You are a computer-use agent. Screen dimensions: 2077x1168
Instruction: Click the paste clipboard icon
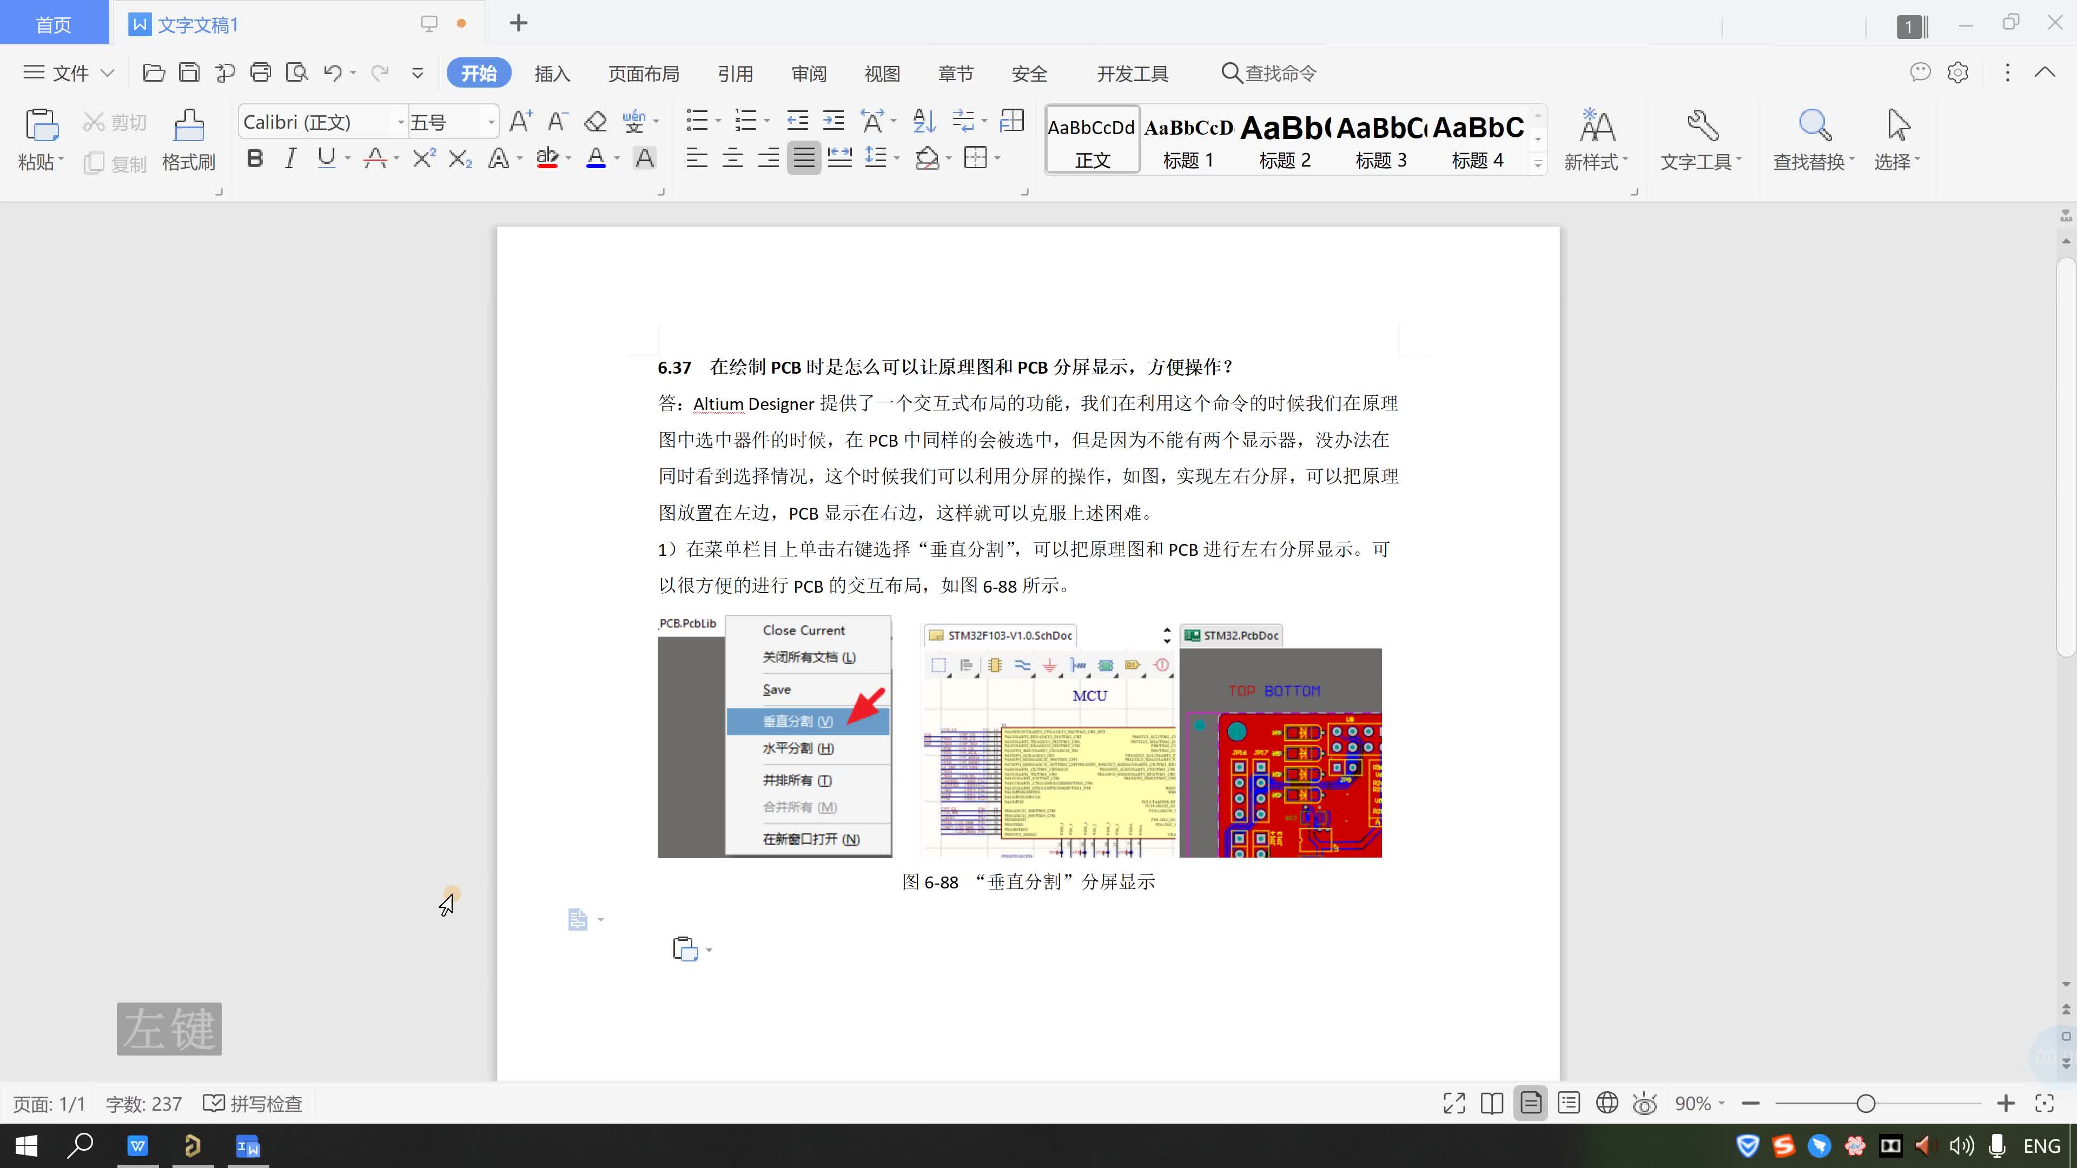point(42,126)
